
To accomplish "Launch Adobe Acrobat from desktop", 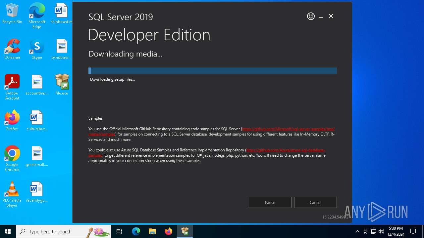I will (12, 87).
